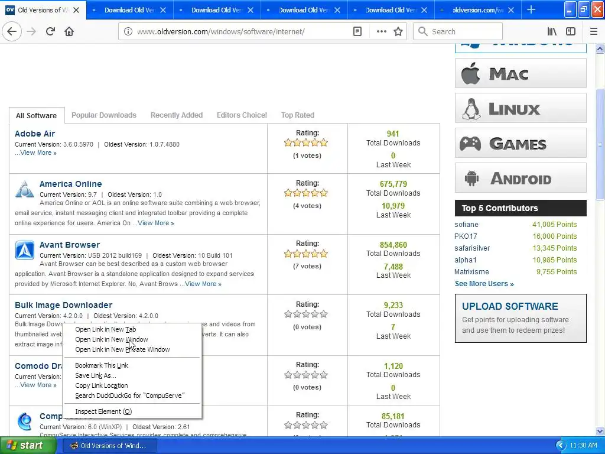Open the Mac platform button
The image size is (605, 454).
(x=521, y=73)
